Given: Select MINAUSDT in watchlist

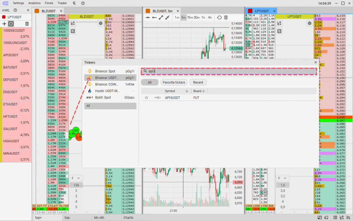Looking at the screenshot, I should tap(16, 156).
